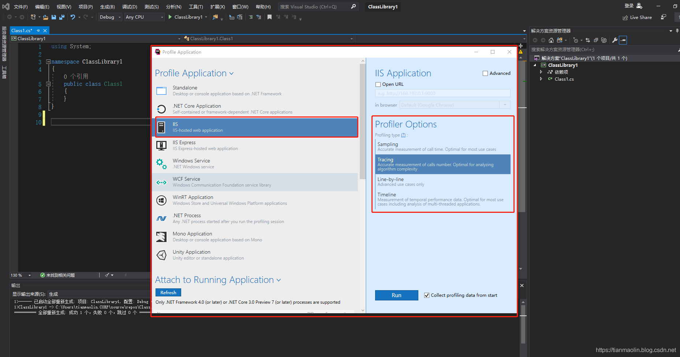Open the 调试(D) menu
The width and height of the screenshot is (680, 357).
coord(130,7)
